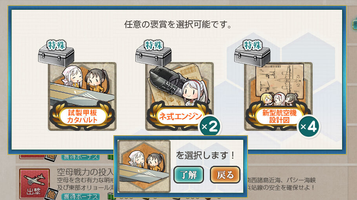Click the red 出撃 sortie quest icon
This screenshot has width=357, height=200.
tap(35, 184)
